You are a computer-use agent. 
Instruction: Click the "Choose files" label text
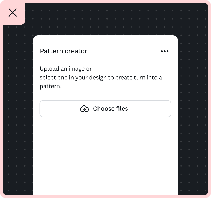(111, 108)
